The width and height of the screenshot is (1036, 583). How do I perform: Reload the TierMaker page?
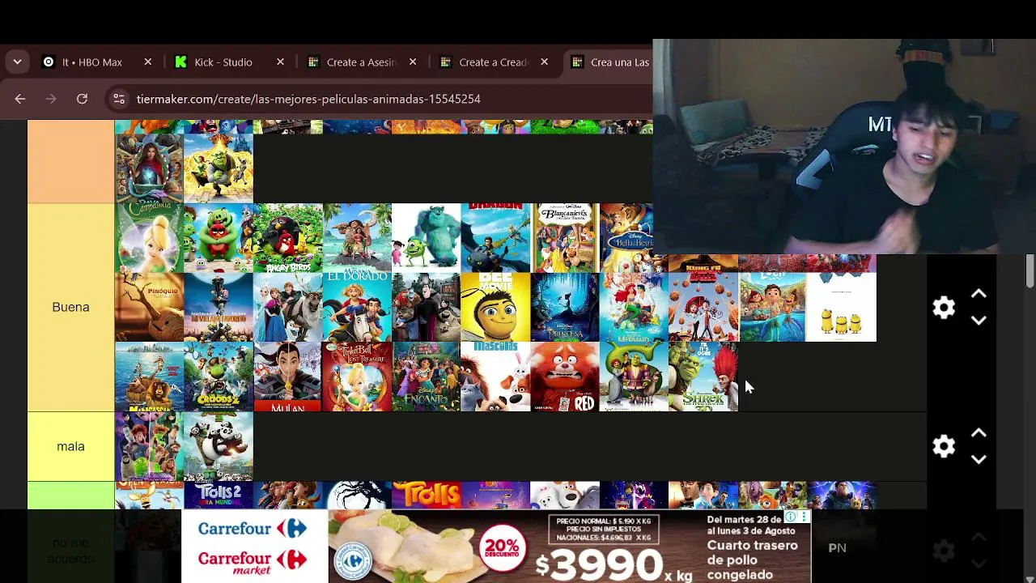tap(82, 99)
